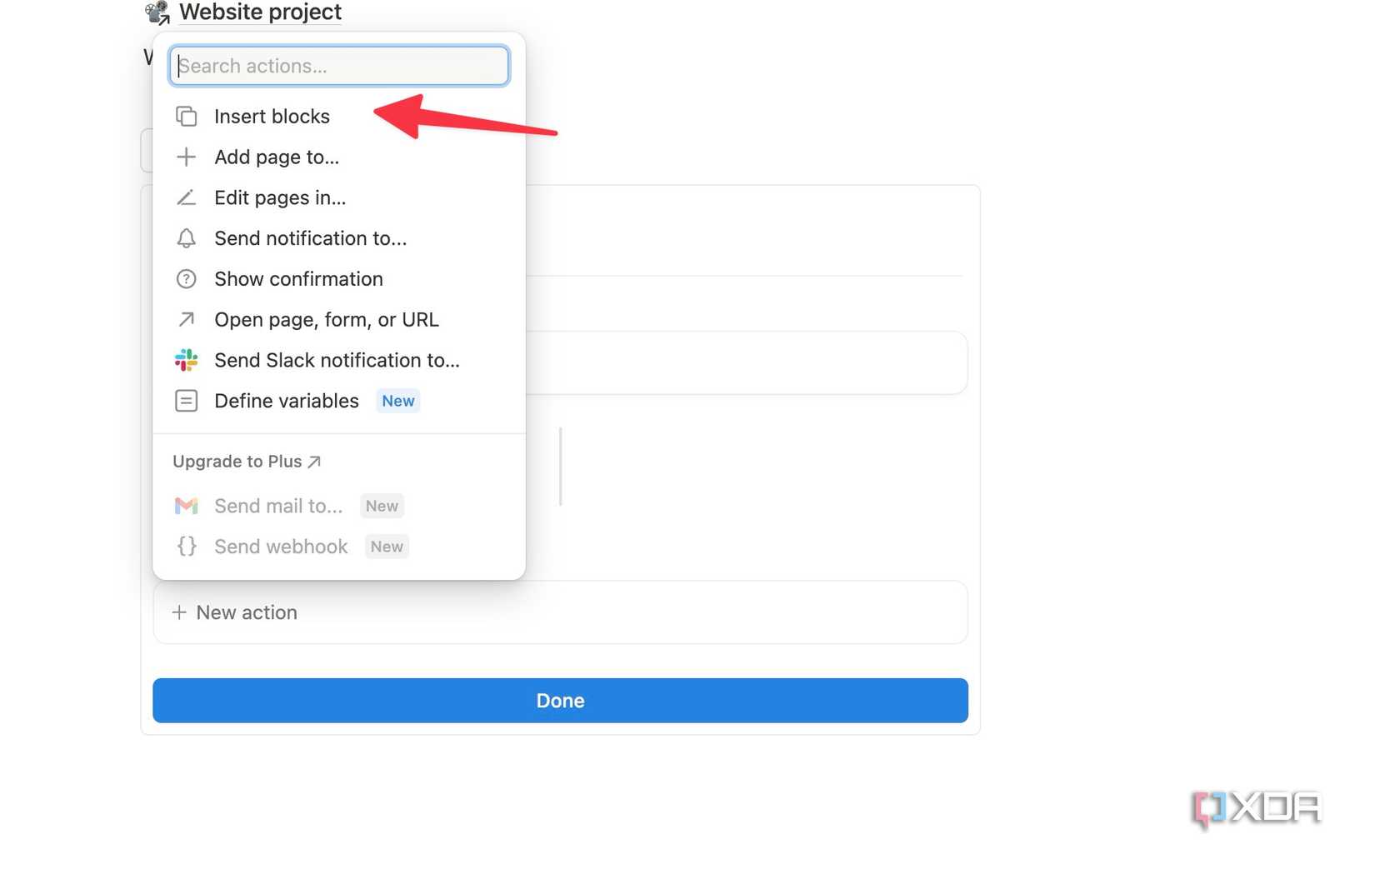Select the Add page to action
1375x884 pixels.
[x=277, y=157]
